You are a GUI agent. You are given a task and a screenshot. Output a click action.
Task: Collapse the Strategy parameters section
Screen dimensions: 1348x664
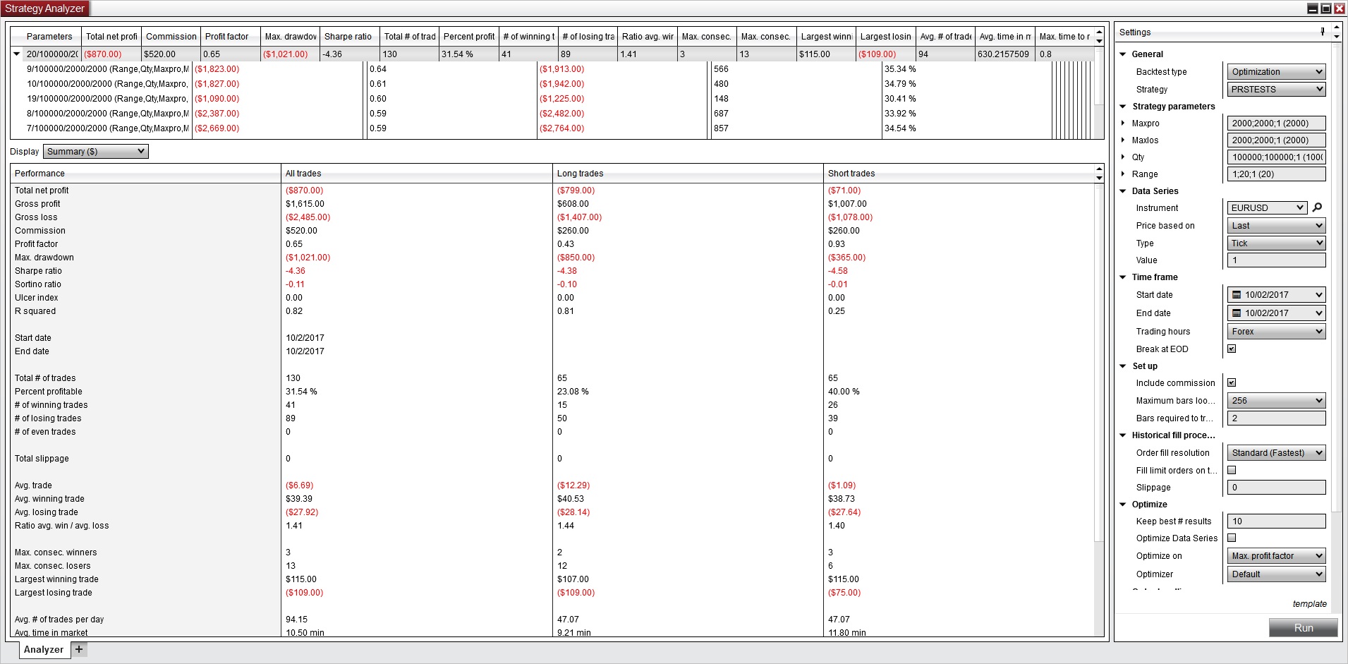click(x=1123, y=107)
